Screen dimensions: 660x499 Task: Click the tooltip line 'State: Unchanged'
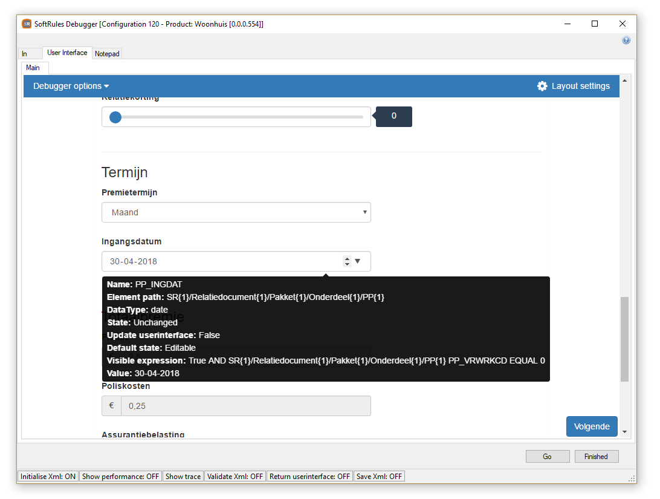142,322
